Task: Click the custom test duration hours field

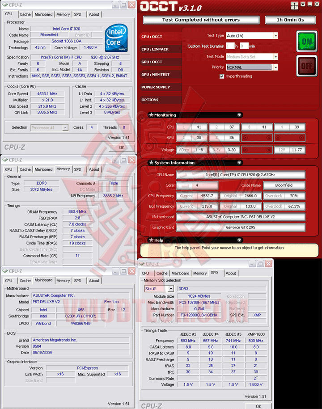Action: 230,46
